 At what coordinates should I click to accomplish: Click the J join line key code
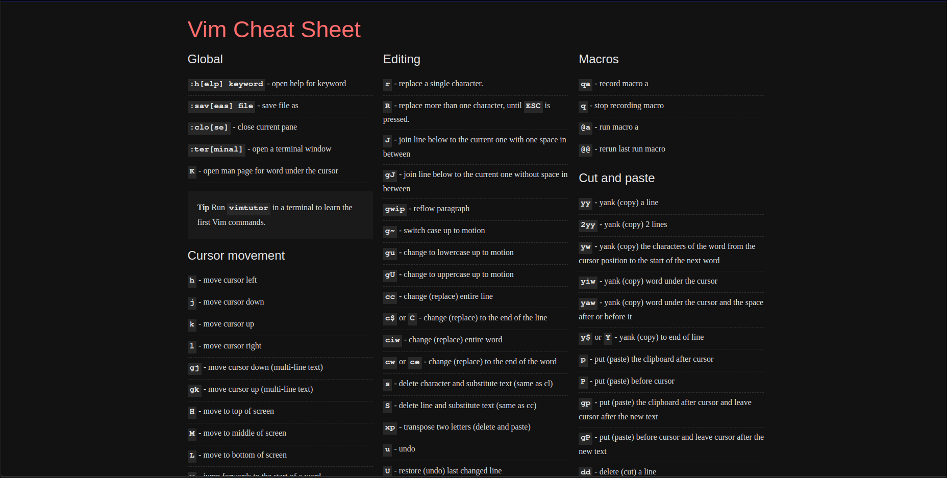click(388, 140)
